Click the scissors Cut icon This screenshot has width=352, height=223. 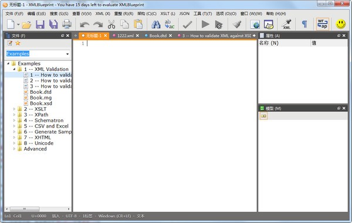click(x=111, y=24)
